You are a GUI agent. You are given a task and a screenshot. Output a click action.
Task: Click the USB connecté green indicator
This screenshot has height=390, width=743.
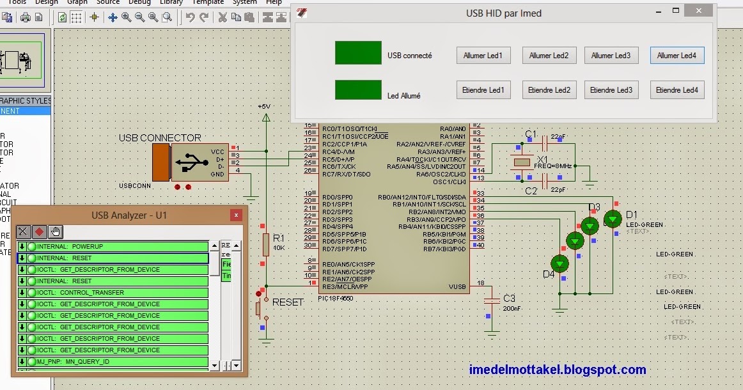[x=357, y=54]
